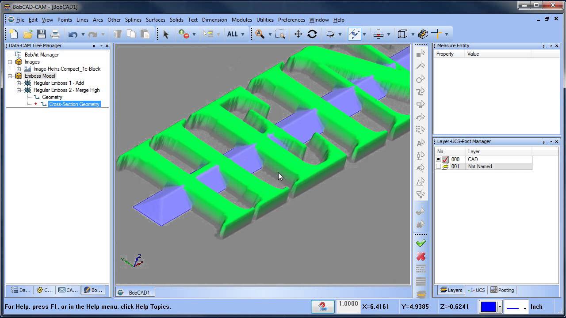Select the Not Named layer row
The height and width of the screenshot is (318, 566).
pos(483,167)
